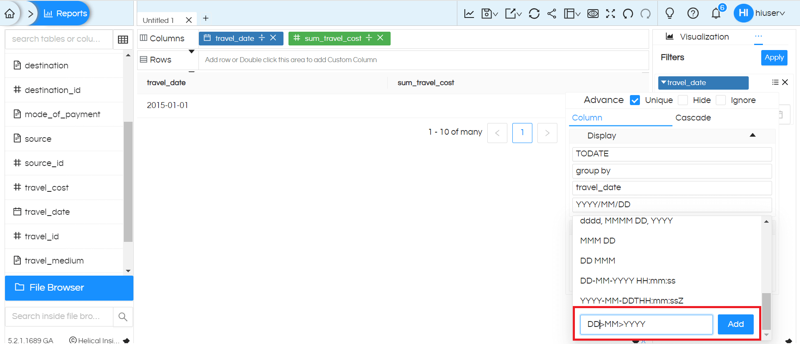
Task: Open the more options ellipsis tab
Action: [758, 36]
